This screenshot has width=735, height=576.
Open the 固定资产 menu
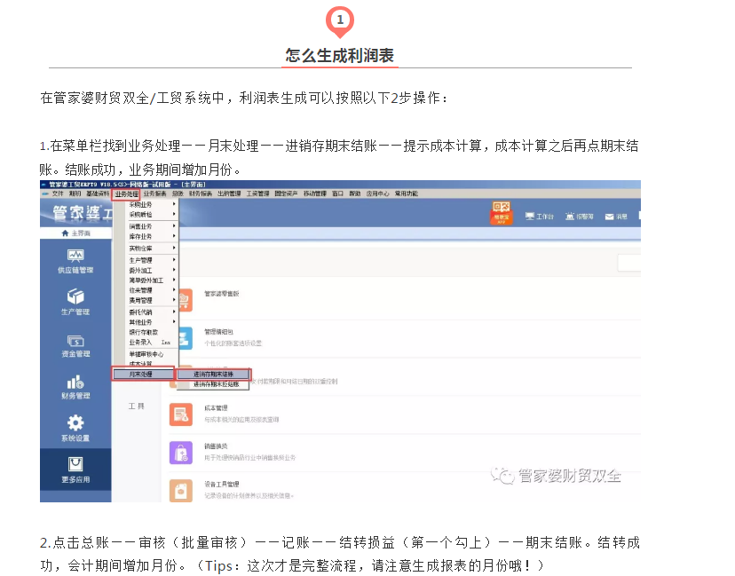point(286,193)
